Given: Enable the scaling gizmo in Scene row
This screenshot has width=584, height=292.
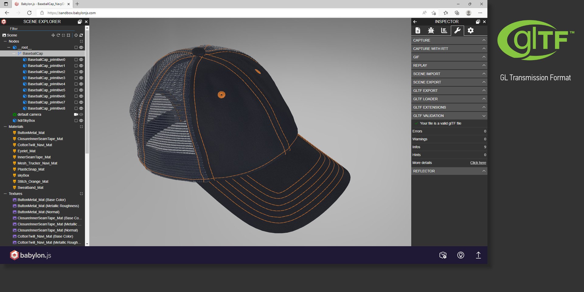Looking at the screenshot, I should [x=64, y=35].
